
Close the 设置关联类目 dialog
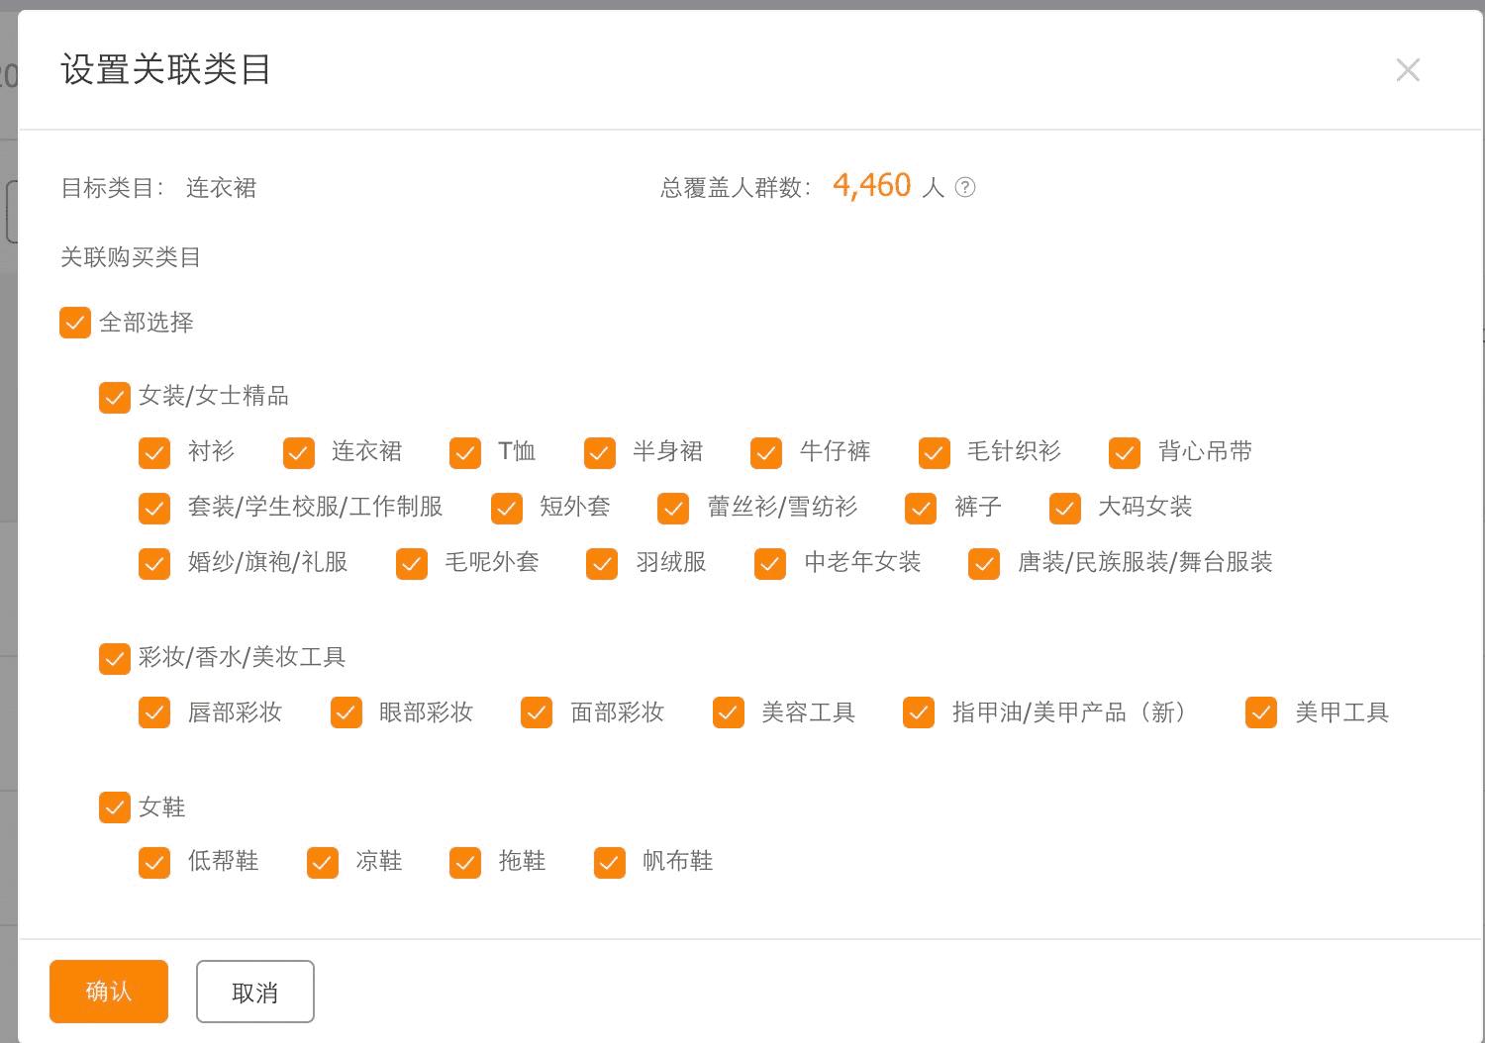(x=1408, y=69)
